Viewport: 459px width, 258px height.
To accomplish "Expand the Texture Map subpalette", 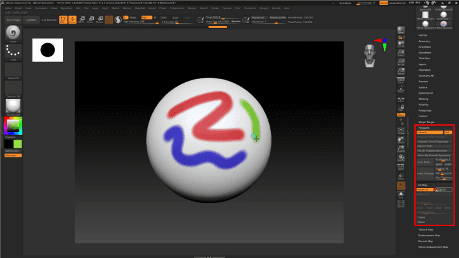I will (425, 229).
